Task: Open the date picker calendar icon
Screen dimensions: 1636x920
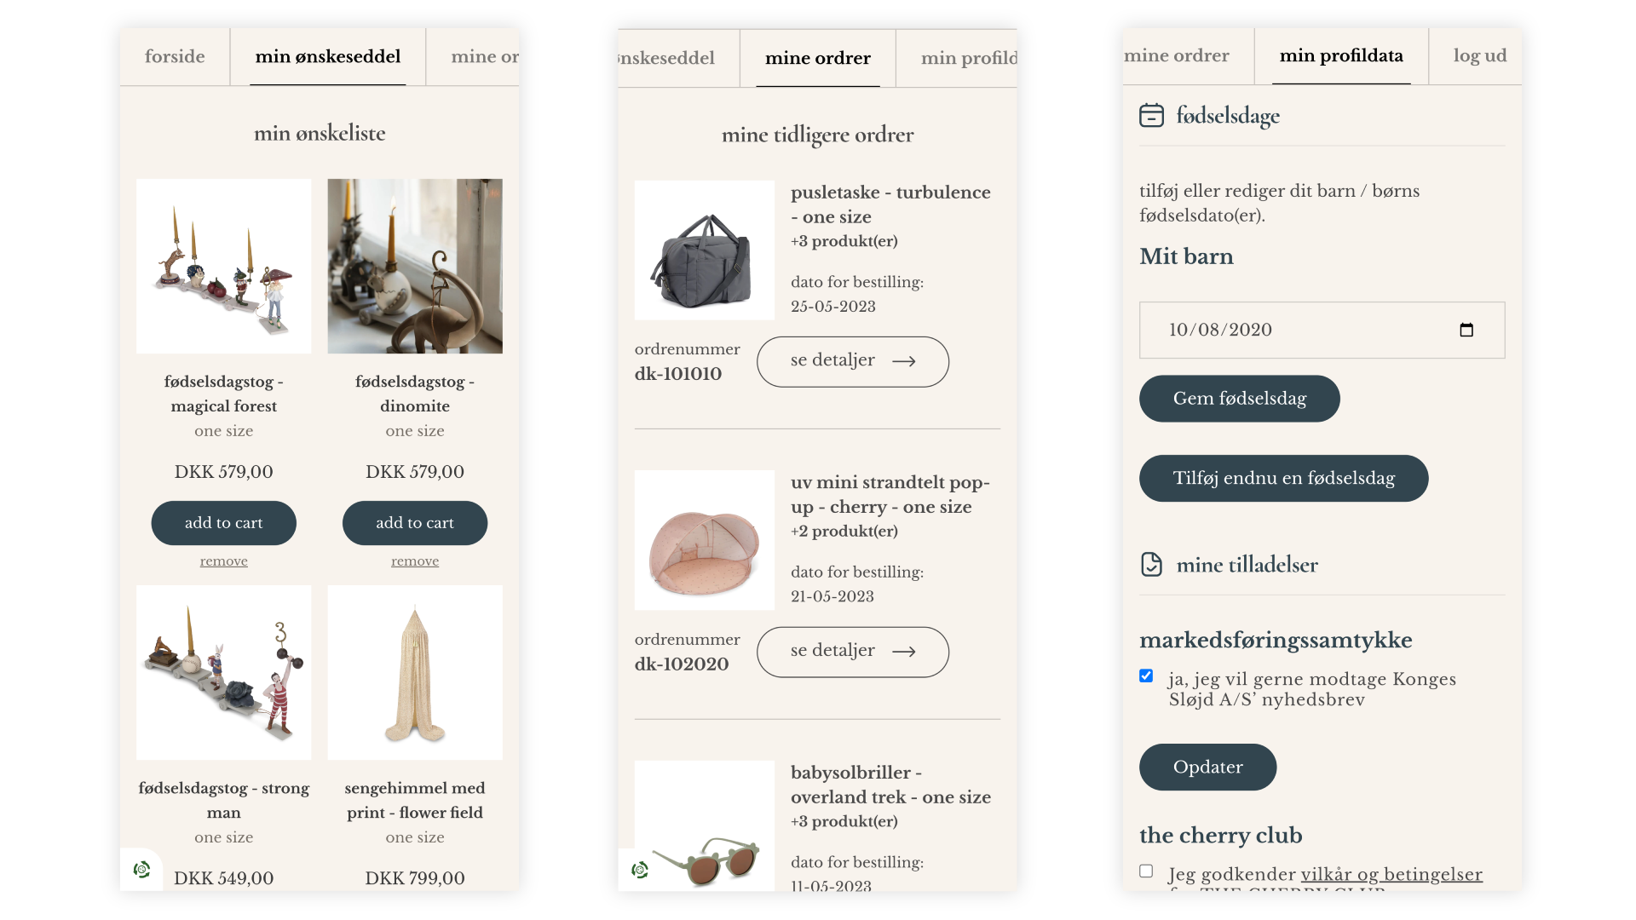Action: point(1466,330)
